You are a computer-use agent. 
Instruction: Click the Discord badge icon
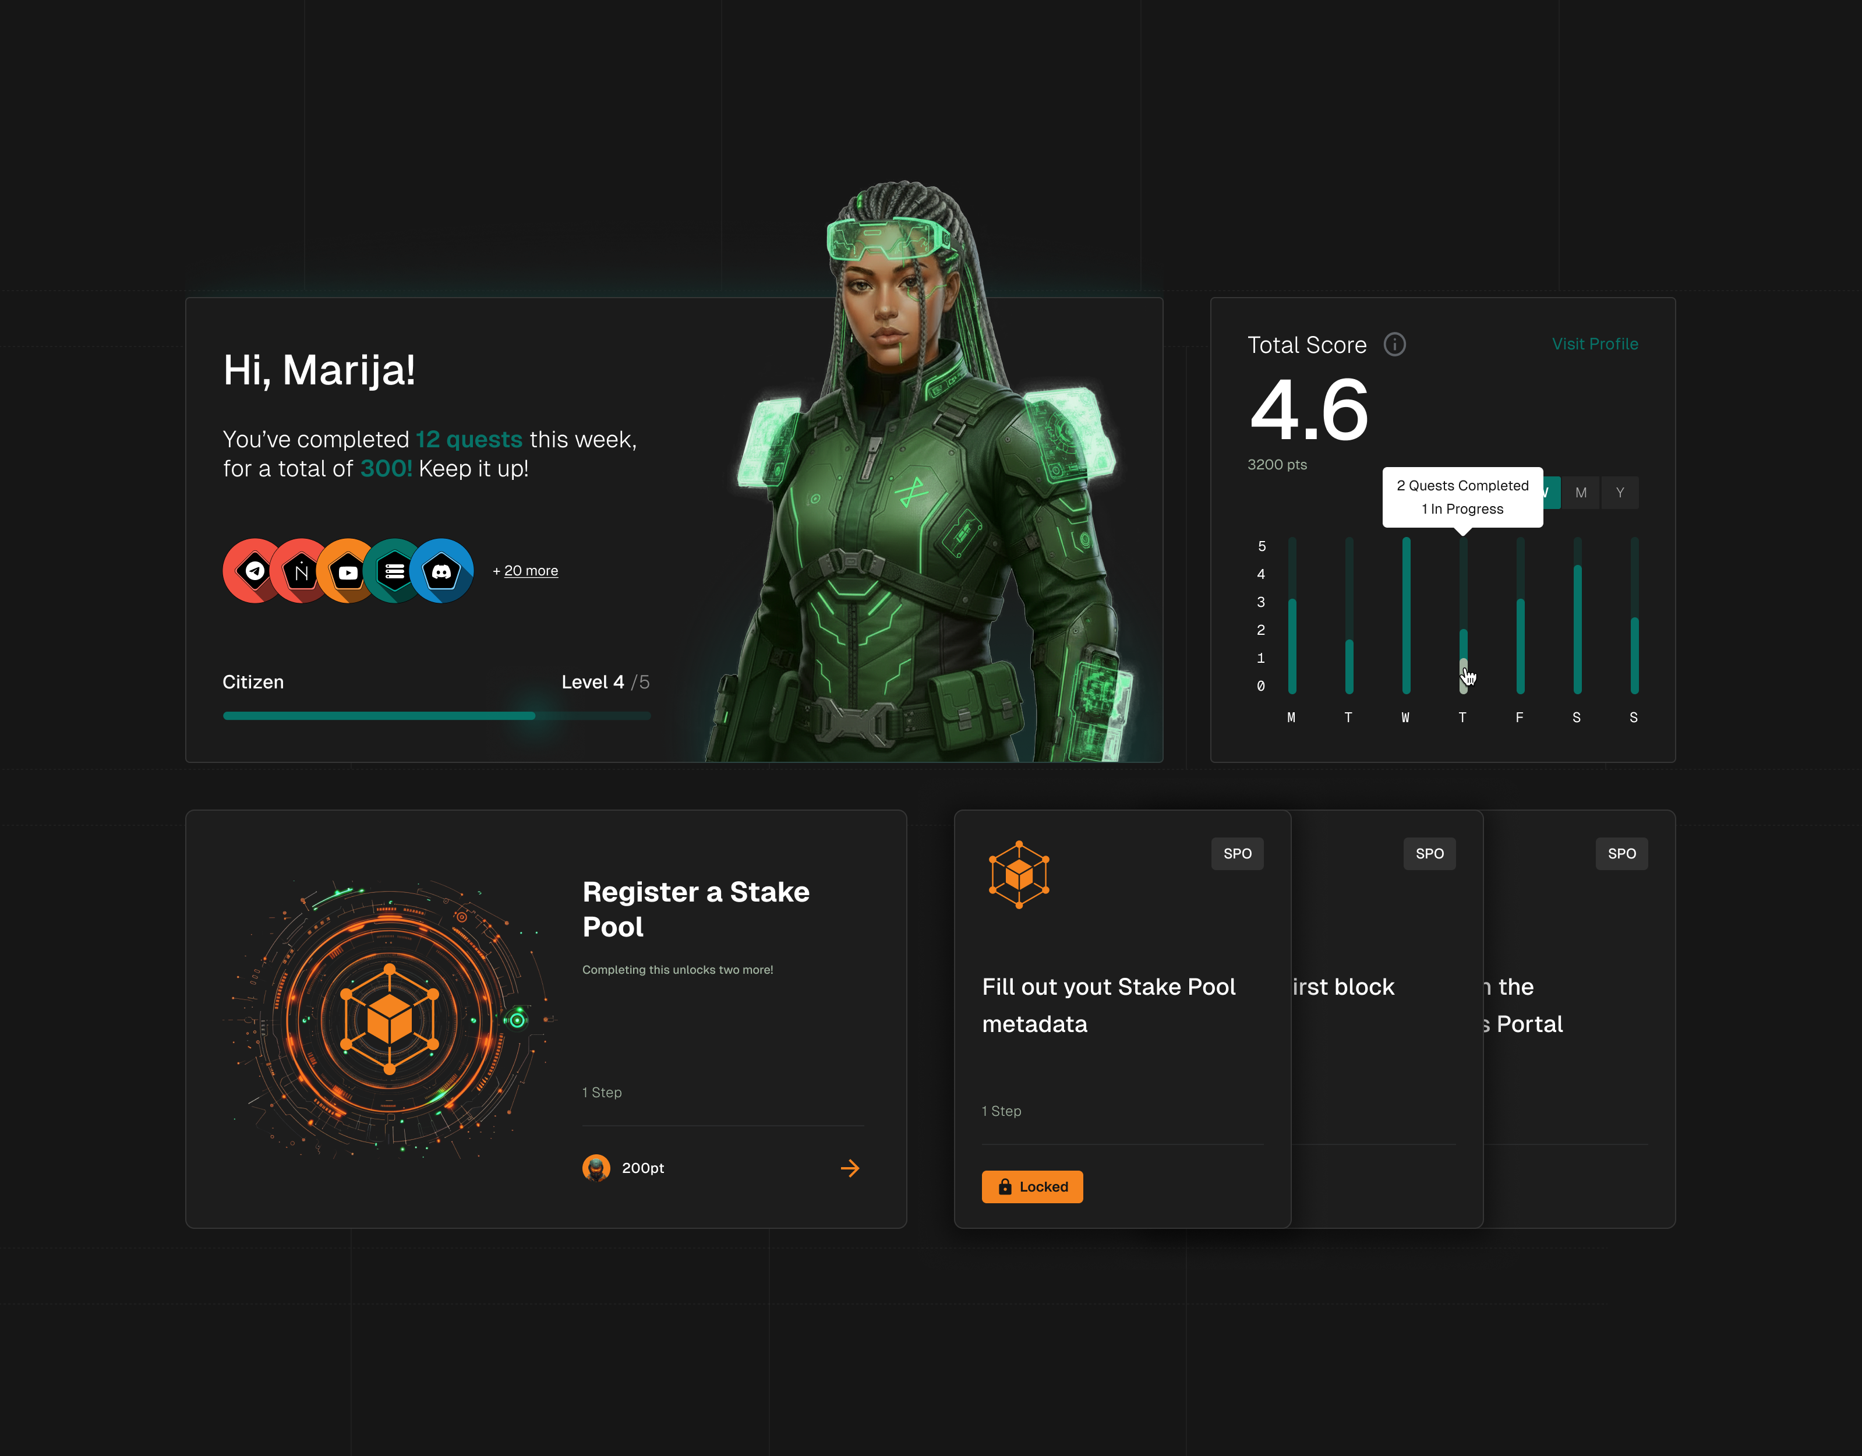tap(441, 571)
